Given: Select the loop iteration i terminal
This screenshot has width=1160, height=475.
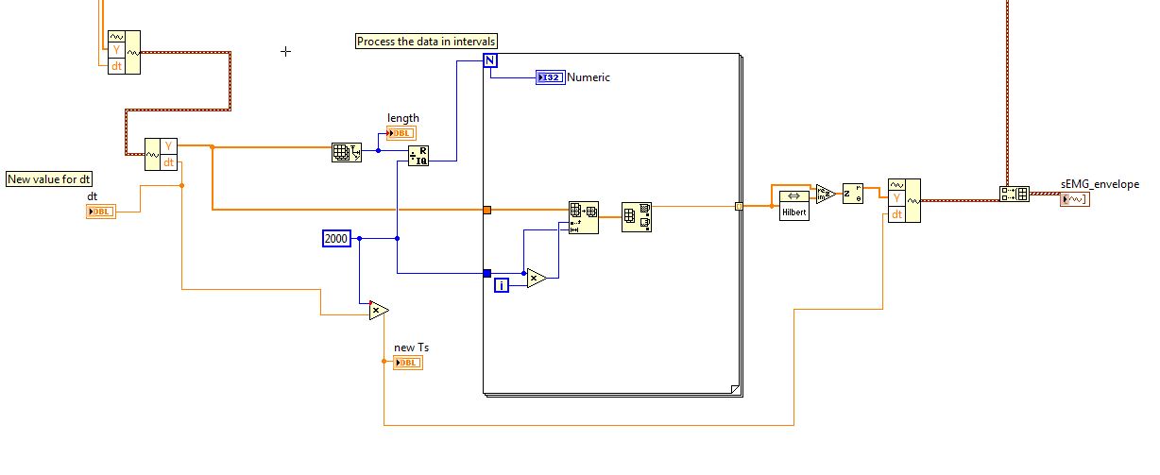Looking at the screenshot, I should click(x=502, y=284).
